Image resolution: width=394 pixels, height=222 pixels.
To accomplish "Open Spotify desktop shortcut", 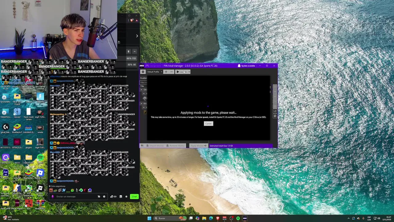I will tap(40, 159).
